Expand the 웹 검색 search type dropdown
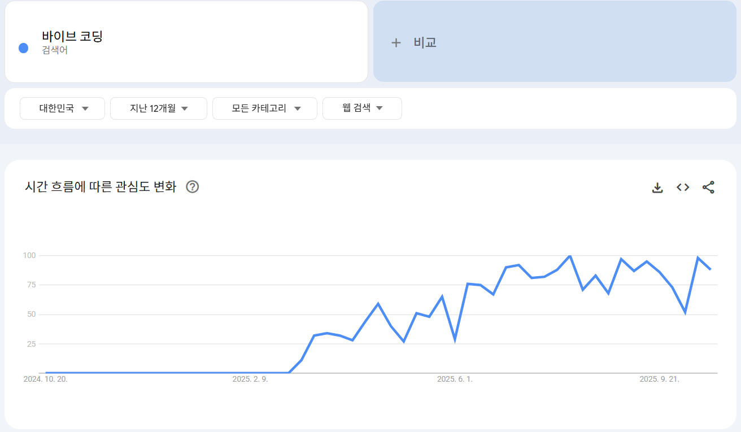Image resolution: width=741 pixels, height=432 pixels. 362,108
